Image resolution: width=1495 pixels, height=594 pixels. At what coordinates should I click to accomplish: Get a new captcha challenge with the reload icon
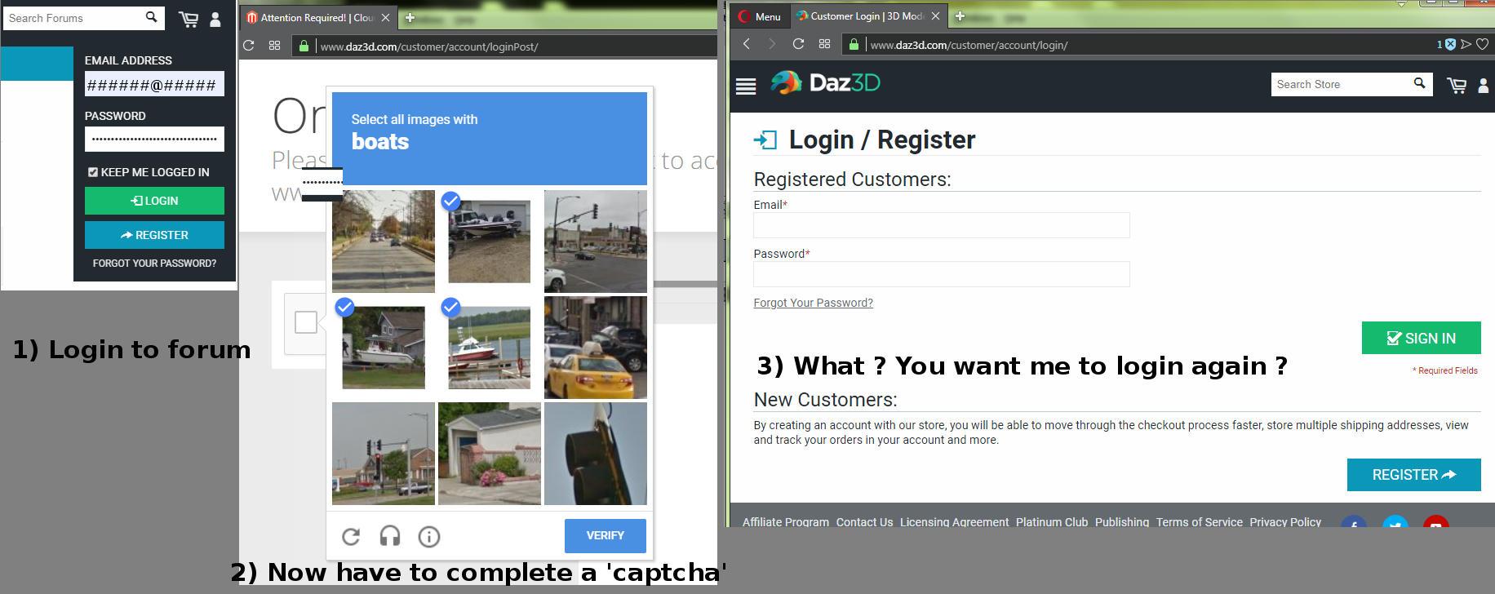(x=351, y=536)
